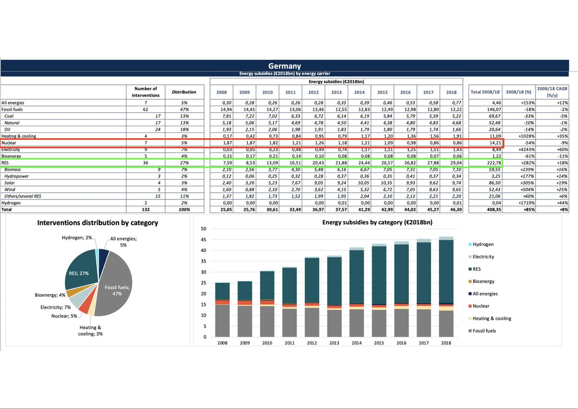Viewport: 578px width, 409px height.
Task: Click the 'Coal' row label
Action: pyautogui.click(x=9, y=116)
